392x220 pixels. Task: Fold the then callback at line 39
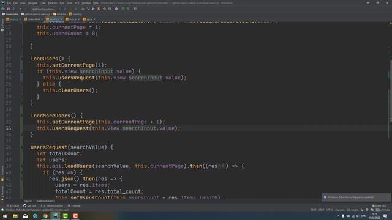coord(22,166)
